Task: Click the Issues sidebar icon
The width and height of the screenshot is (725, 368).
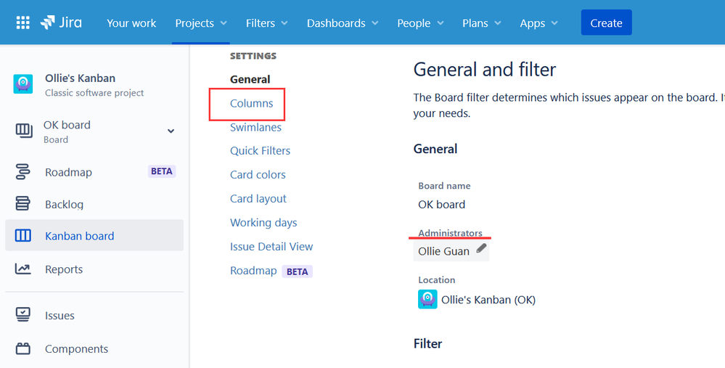Action: [x=22, y=315]
